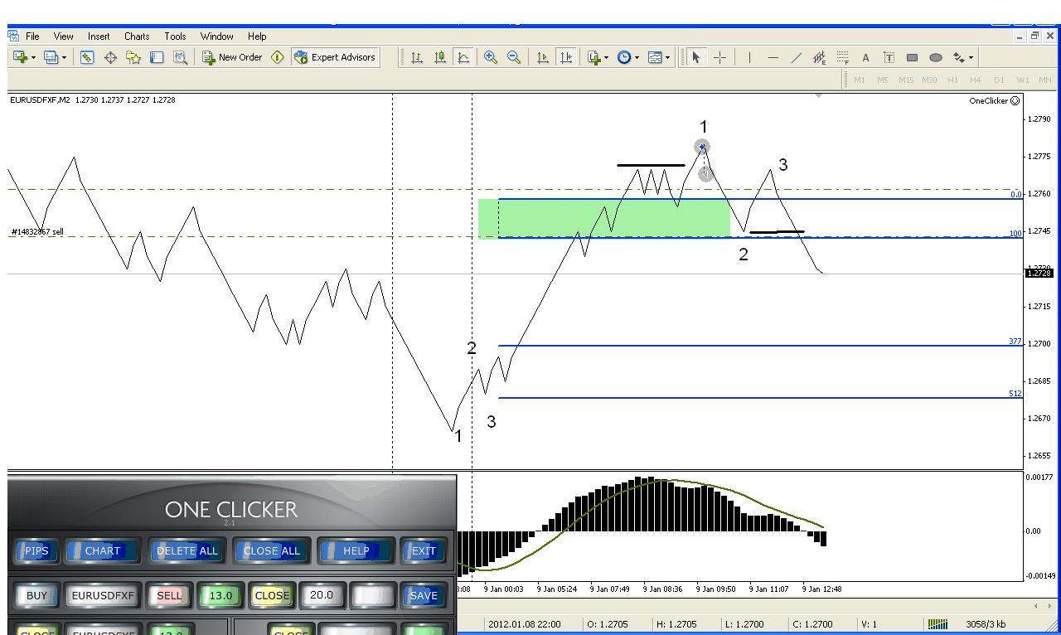Click the 20.0 value field in One Clicker
The image size is (1061, 635).
tap(321, 595)
